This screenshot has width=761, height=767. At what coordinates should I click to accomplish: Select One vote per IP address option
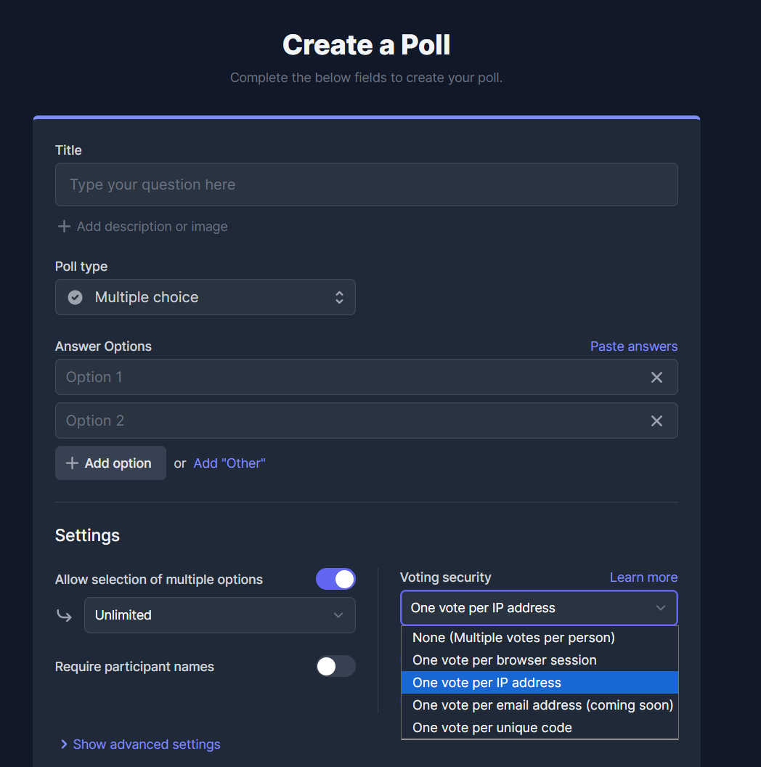pyautogui.click(x=487, y=683)
